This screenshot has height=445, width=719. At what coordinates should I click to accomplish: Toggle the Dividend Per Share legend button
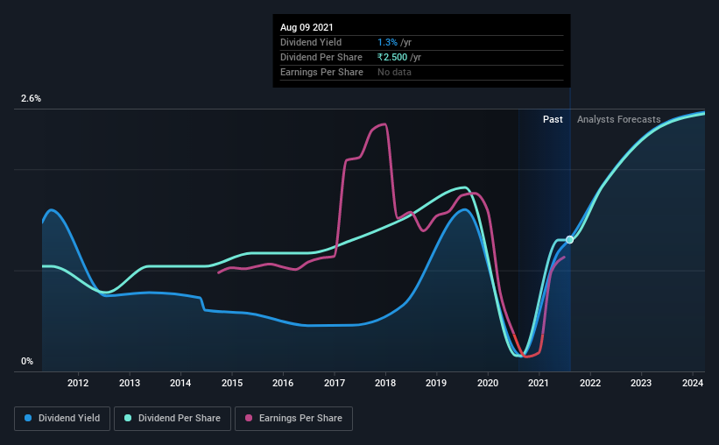[x=173, y=419]
